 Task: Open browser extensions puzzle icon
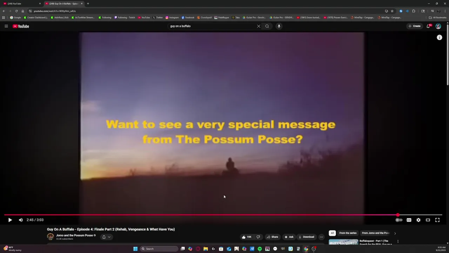[x=414, y=11]
